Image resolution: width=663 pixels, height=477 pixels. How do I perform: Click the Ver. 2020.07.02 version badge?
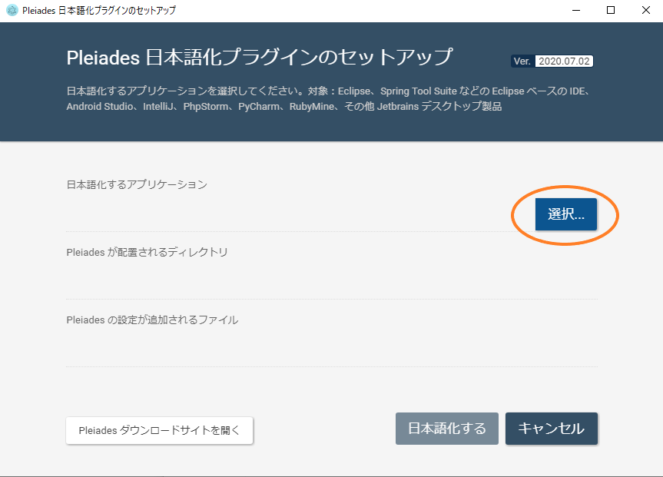click(565, 60)
